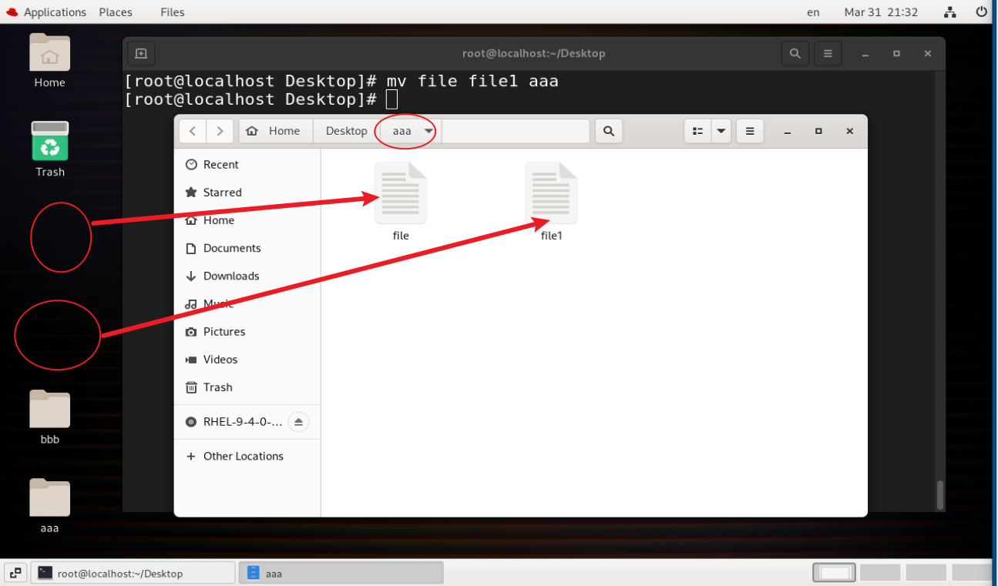Image resolution: width=998 pixels, height=586 pixels.
Task: Open the aaa folder on desktop
Action: 49,497
